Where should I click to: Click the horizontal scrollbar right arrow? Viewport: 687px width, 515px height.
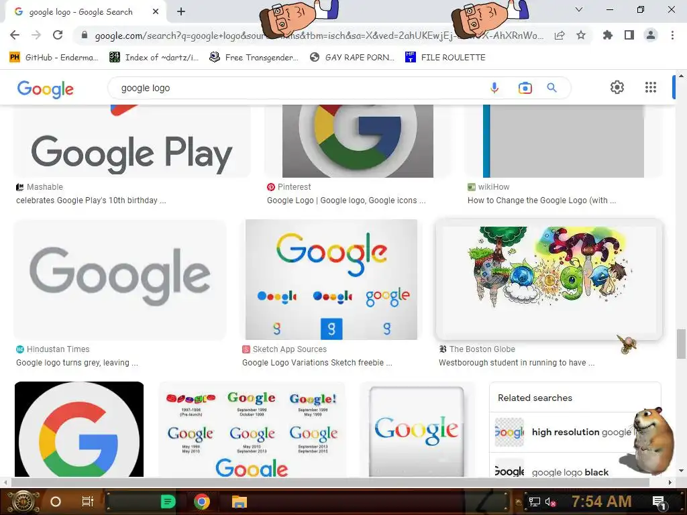[x=670, y=482]
